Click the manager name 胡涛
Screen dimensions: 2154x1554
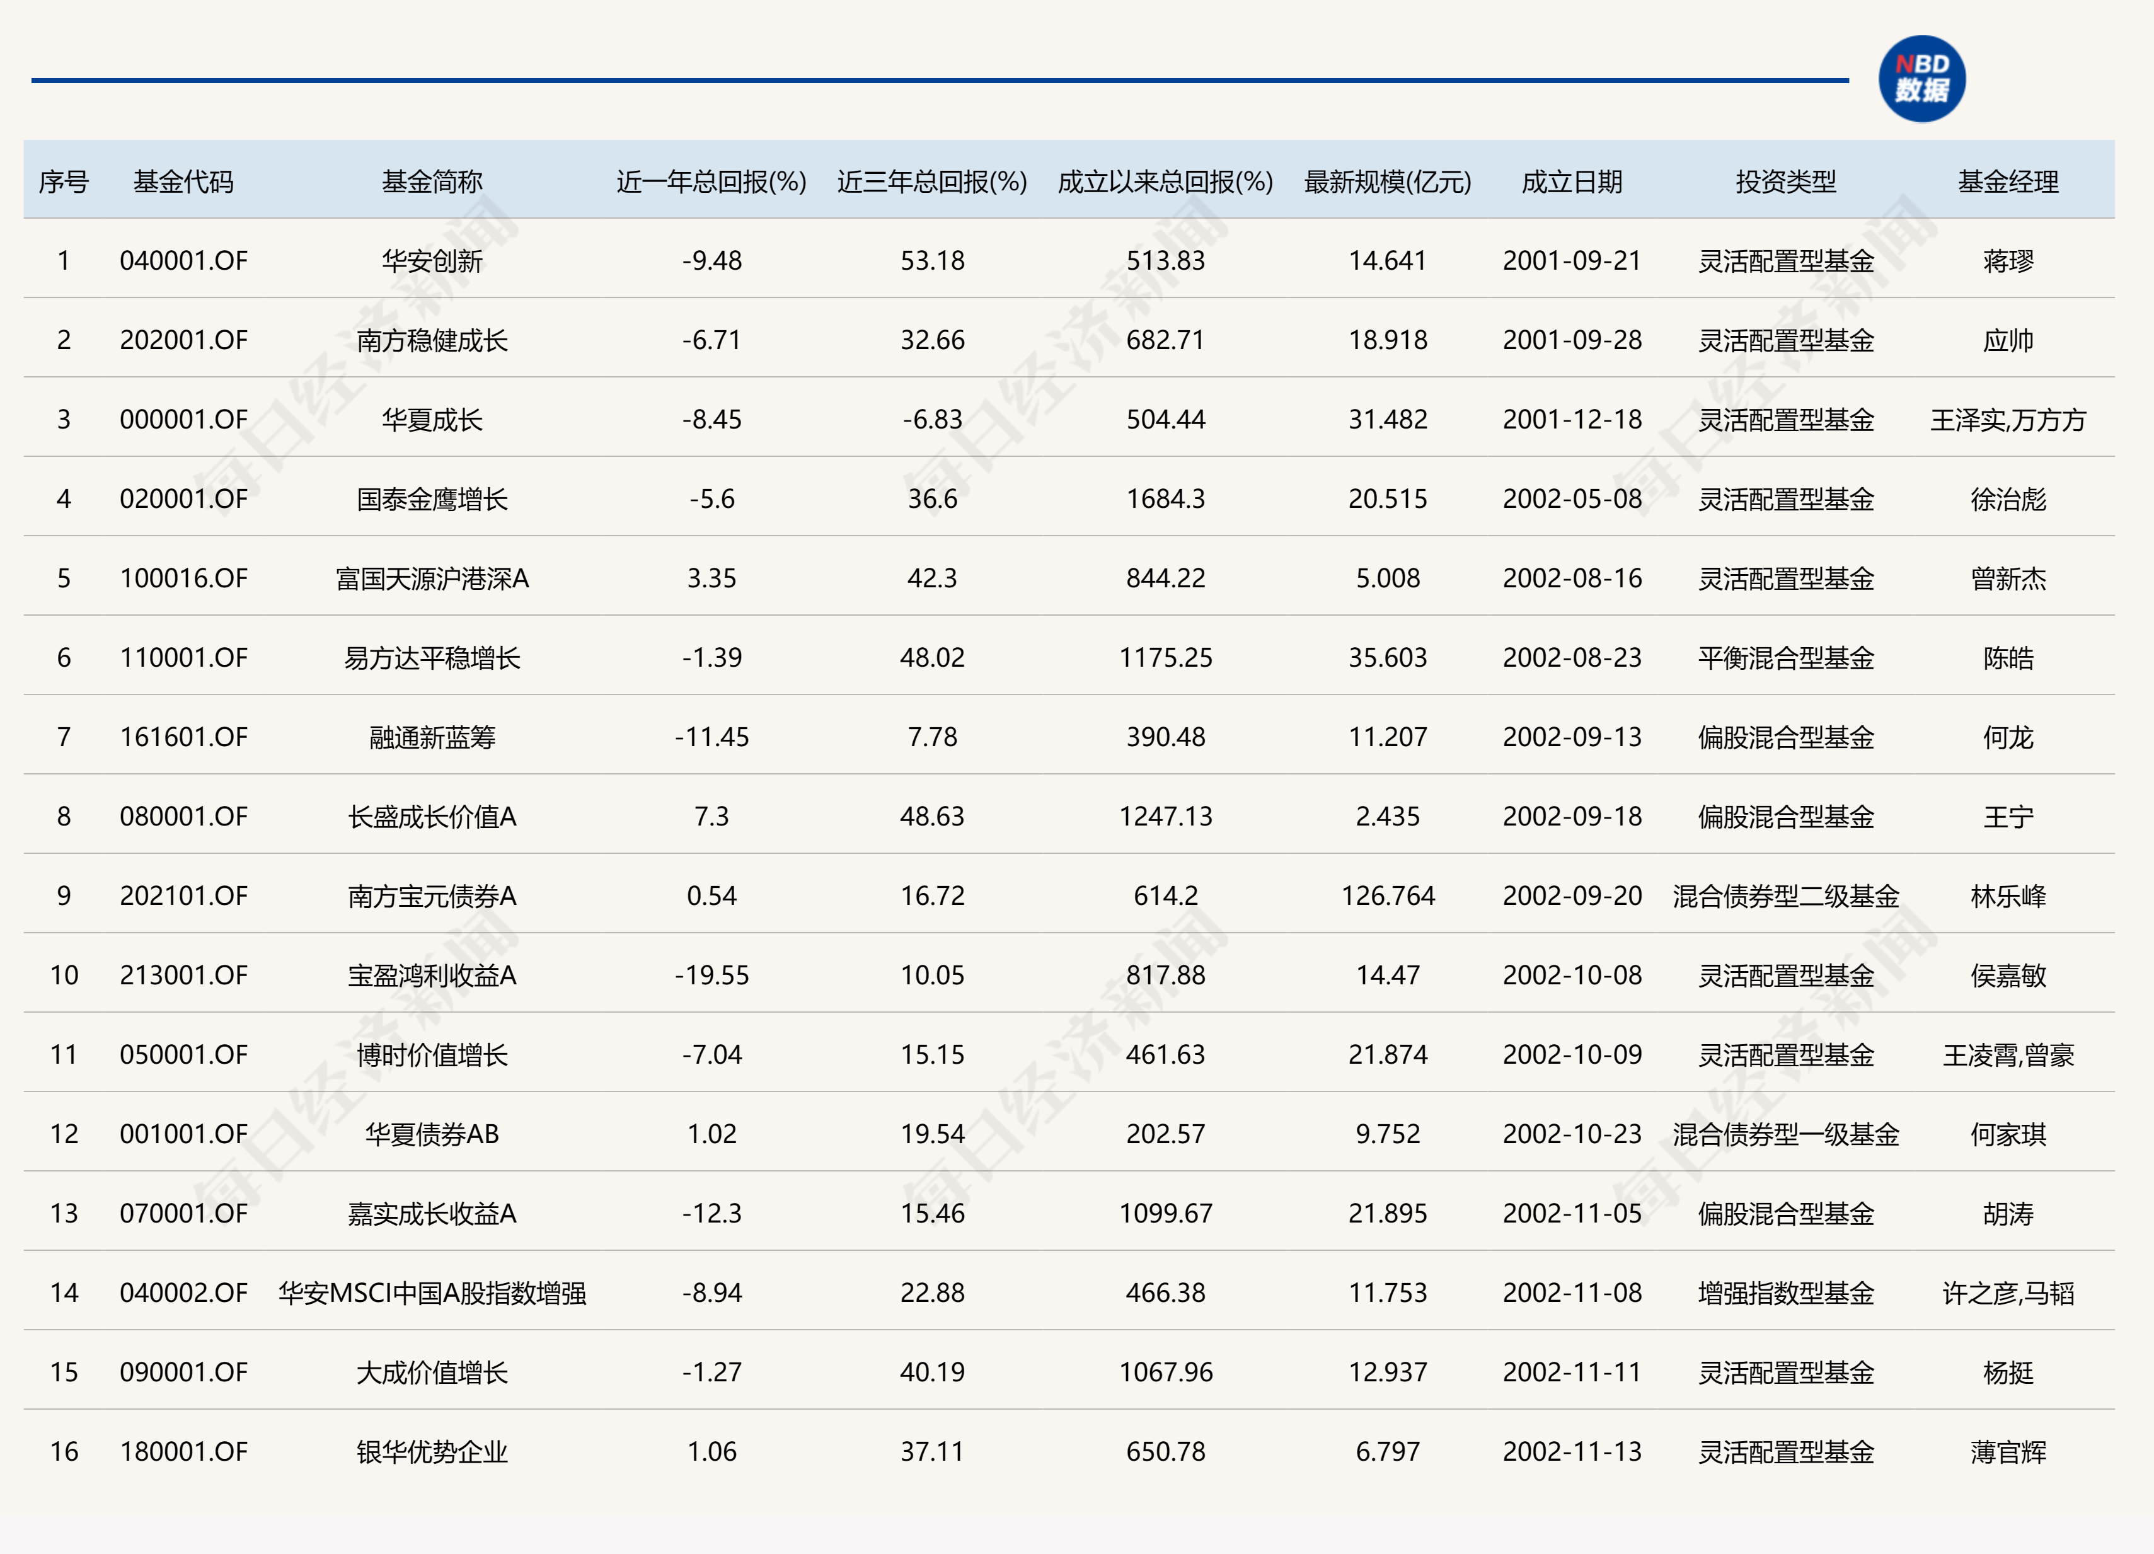pyautogui.click(x=2008, y=1213)
